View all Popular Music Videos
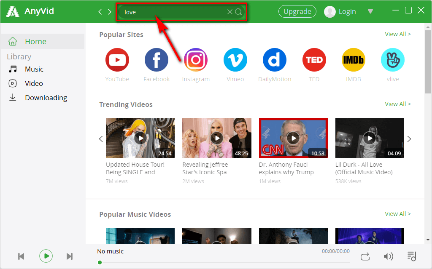 point(397,214)
